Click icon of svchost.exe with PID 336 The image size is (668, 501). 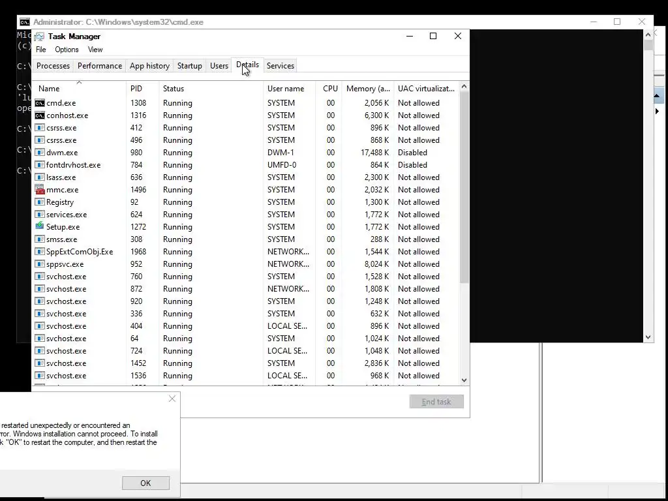40,313
